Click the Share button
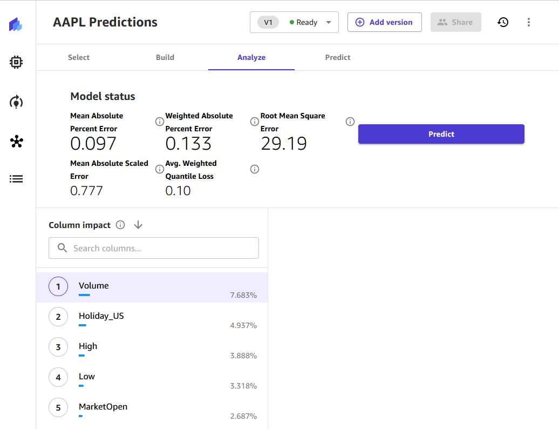 point(455,22)
